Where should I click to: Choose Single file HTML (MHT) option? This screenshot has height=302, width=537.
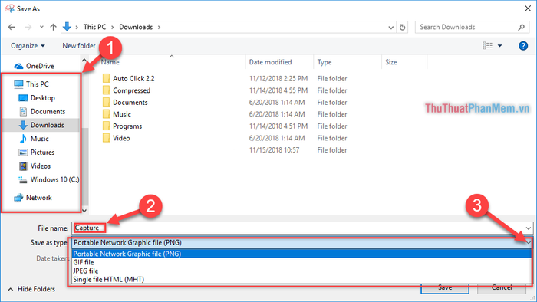coord(301,280)
